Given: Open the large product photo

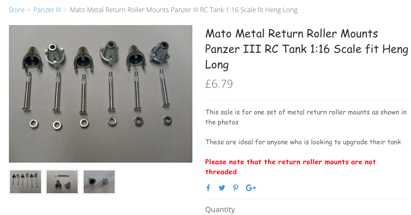Looking at the screenshot, I should point(101,94).
